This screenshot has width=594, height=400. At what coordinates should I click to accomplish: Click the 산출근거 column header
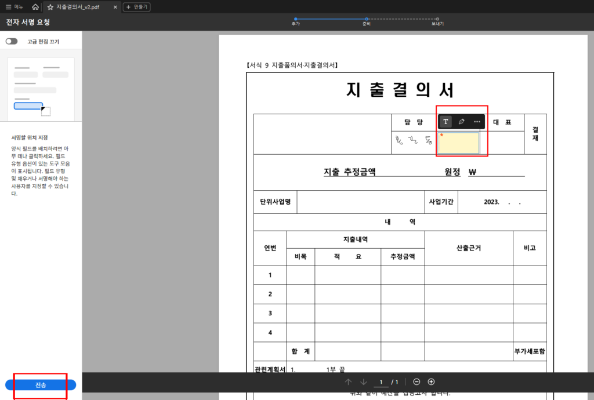click(469, 248)
